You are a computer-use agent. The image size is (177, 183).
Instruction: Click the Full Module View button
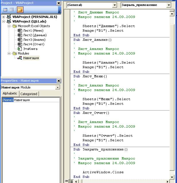pyautogui.click(x=71, y=181)
